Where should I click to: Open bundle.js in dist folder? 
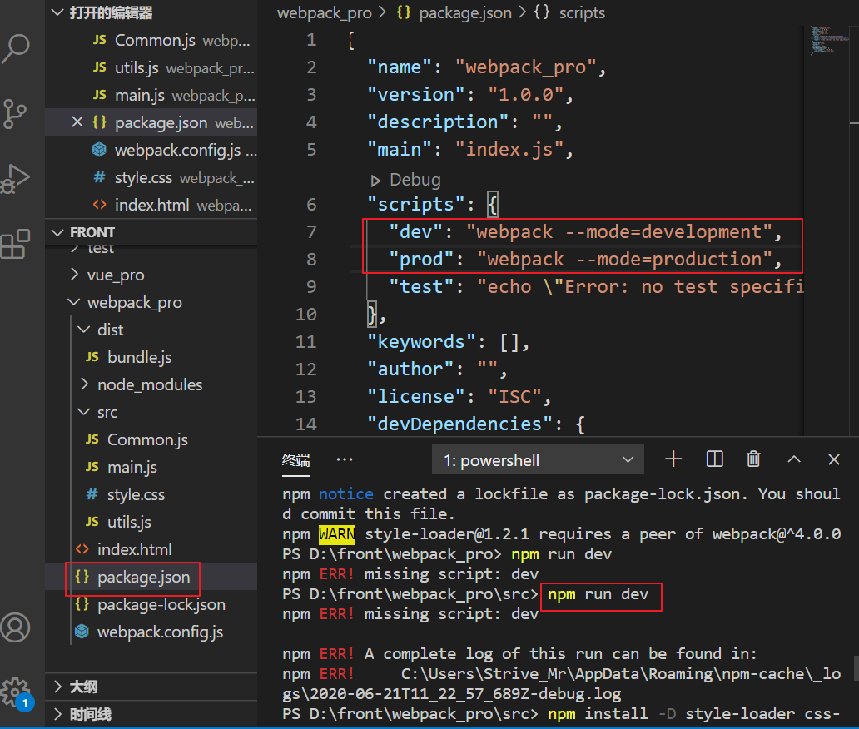(x=151, y=357)
